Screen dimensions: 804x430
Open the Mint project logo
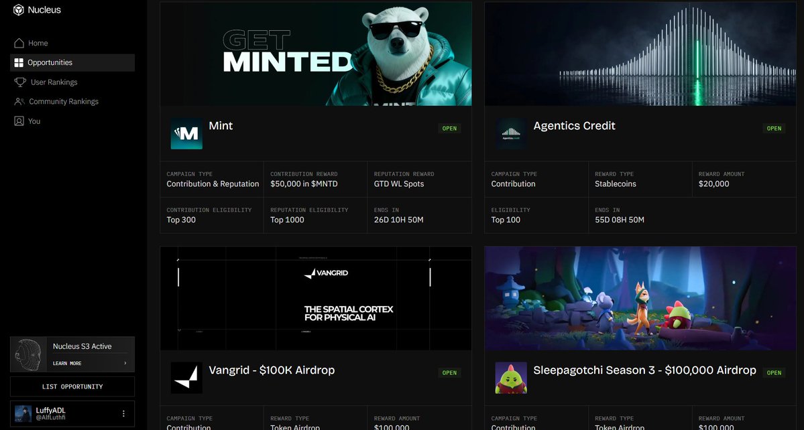tap(186, 133)
